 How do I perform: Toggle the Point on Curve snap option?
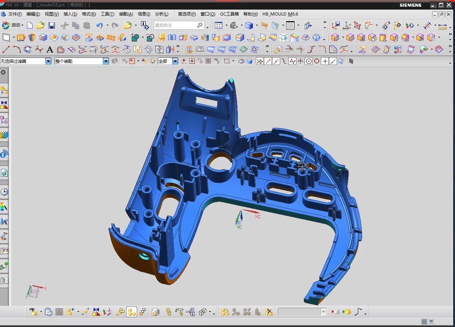tap(333, 61)
